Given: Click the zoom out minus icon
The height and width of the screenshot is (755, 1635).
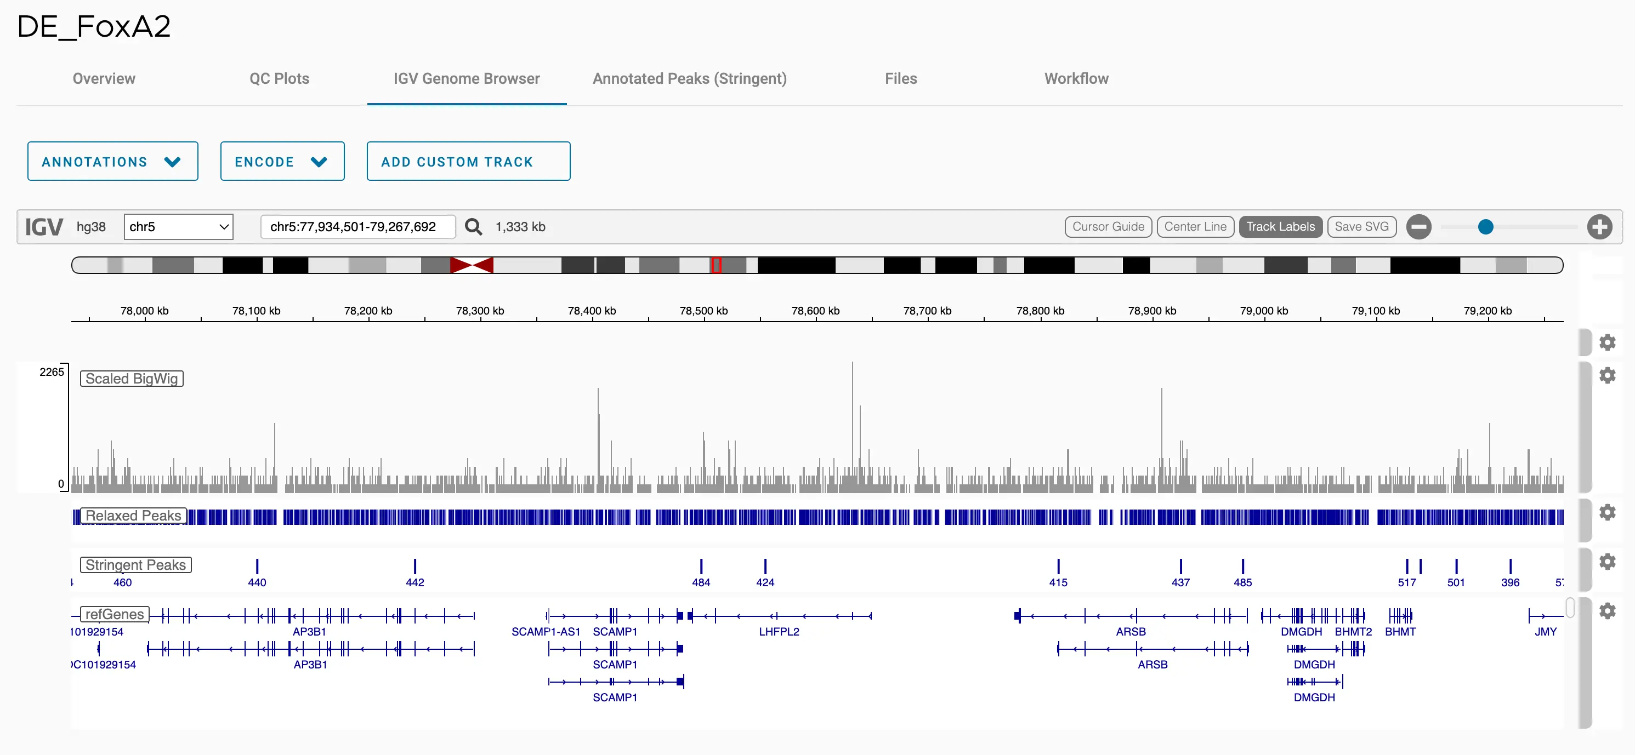Looking at the screenshot, I should click(1421, 226).
